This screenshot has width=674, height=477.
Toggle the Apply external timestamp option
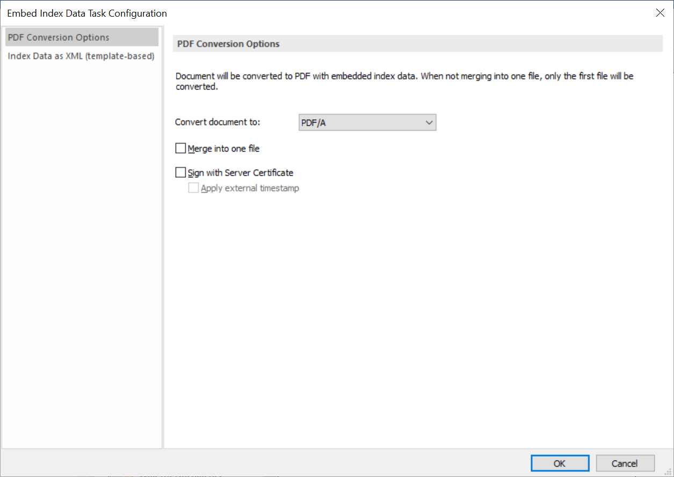click(x=193, y=187)
